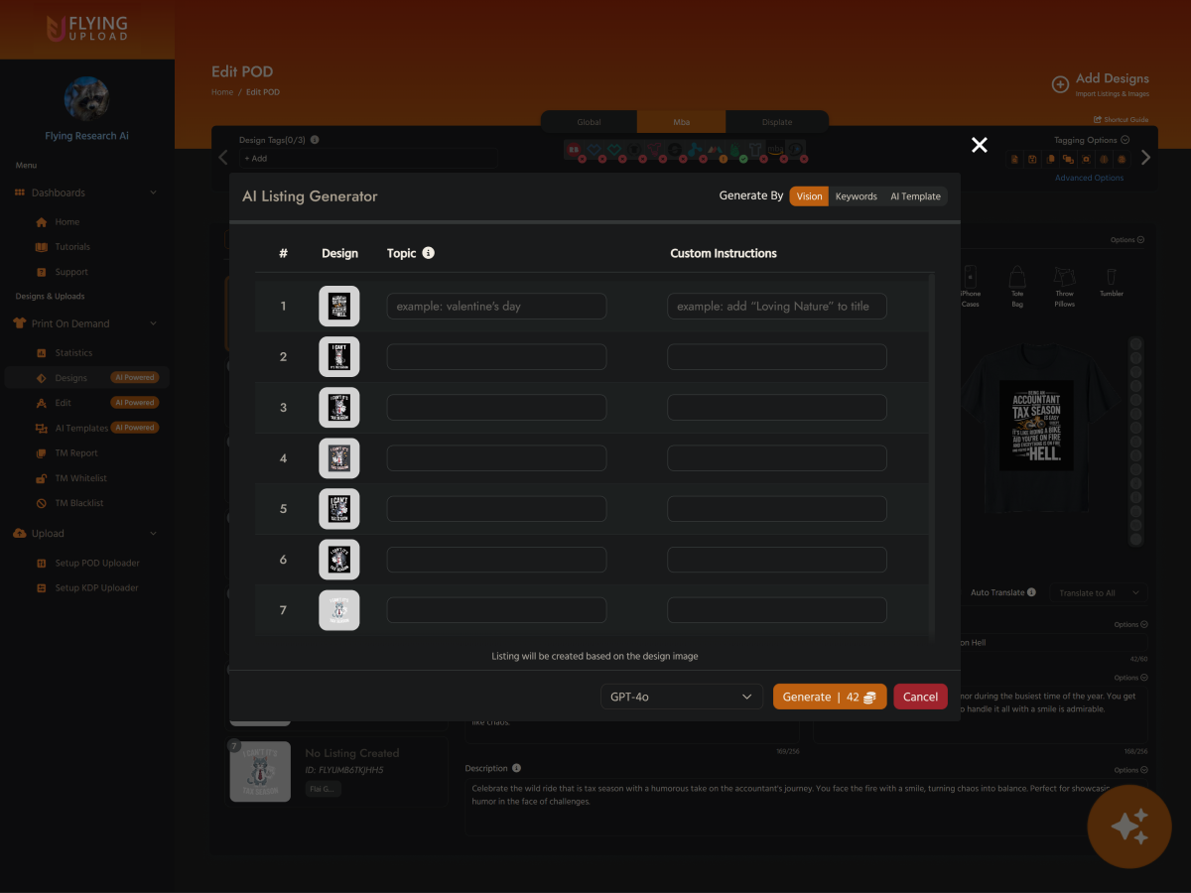The image size is (1191, 893).
Task: Collapse the Upload sidebar section
Action: 153,533
